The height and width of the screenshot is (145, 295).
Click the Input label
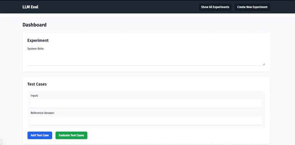(x=35, y=96)
